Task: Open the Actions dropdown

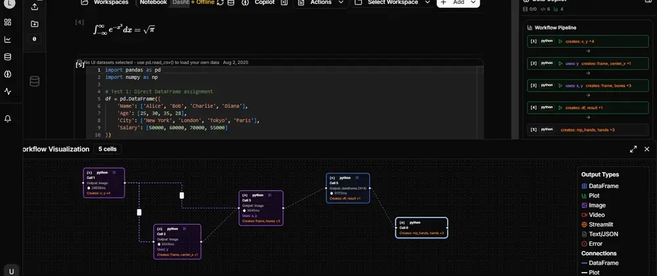Action: [321, 3]
